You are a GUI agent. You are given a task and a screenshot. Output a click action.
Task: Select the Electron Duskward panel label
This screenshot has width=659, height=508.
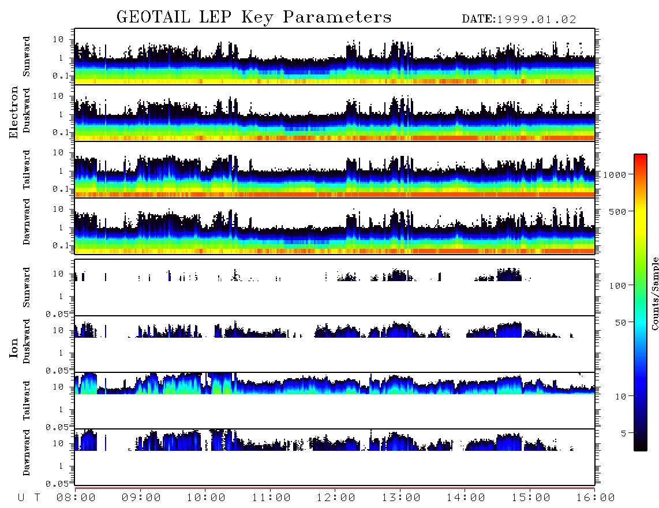pos(27,110)
